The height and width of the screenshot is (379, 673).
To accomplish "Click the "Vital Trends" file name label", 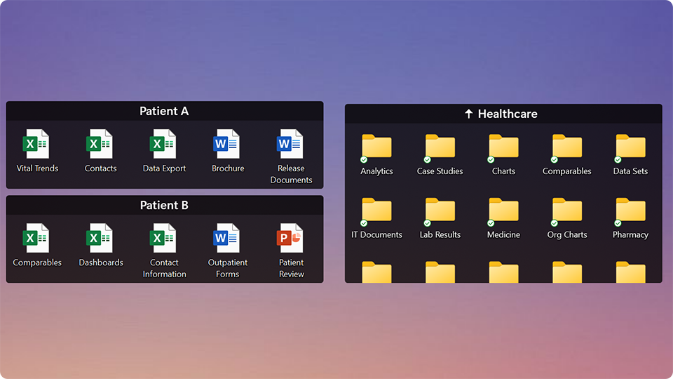I will click(37, 168).
